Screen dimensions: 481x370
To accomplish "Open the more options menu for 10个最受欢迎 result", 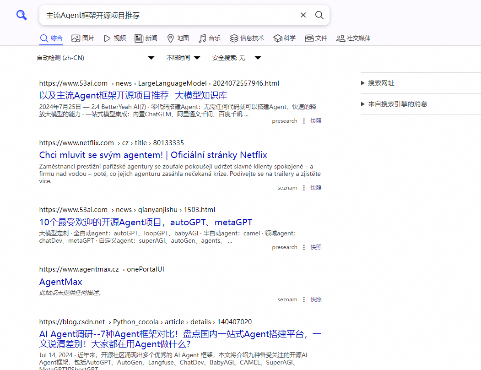I will [x=304, y=247].
